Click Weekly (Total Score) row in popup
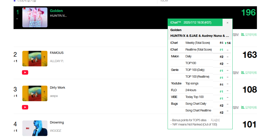This screenshot has width=272, height=137. click(200, 43)
